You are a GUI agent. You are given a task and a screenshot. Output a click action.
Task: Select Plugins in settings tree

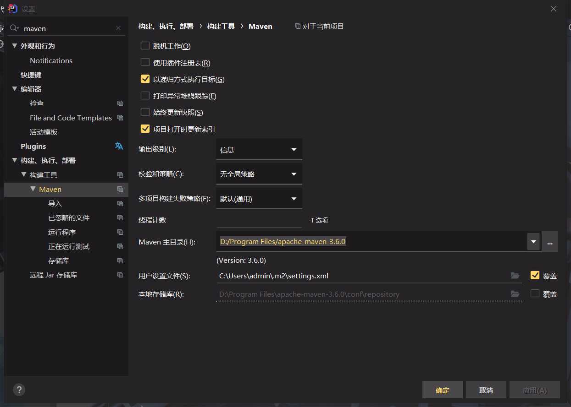click(33, 146)
